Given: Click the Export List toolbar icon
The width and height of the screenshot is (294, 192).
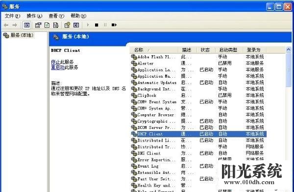Looking at the screenshot, I should pyautogui.click(x=56, y=25).
